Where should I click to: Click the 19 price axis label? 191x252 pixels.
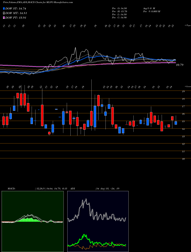tap(183, 92)
